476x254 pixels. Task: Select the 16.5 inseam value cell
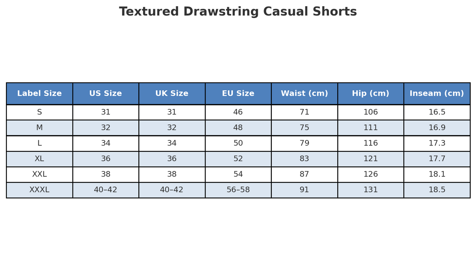tap(436, 112)
